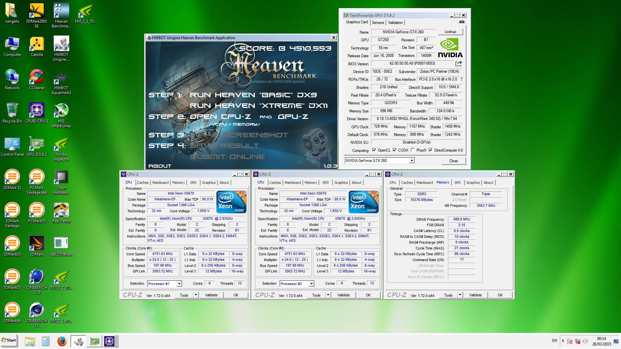Viewport: 621px width, 349px height.
Task: Open GPU-Z.0.8.2 desktop icon
Action: click(37, 146)
